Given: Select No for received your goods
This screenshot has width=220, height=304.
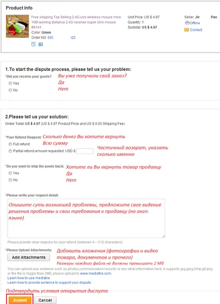Looking at the screenshot, I should pos(10,90).
